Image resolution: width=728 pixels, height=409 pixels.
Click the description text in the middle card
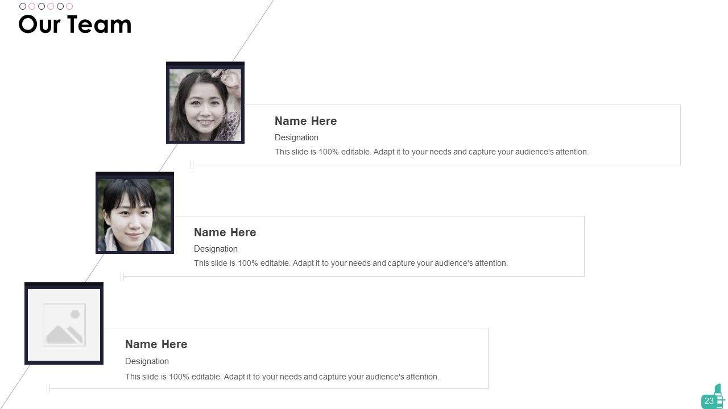350,263
